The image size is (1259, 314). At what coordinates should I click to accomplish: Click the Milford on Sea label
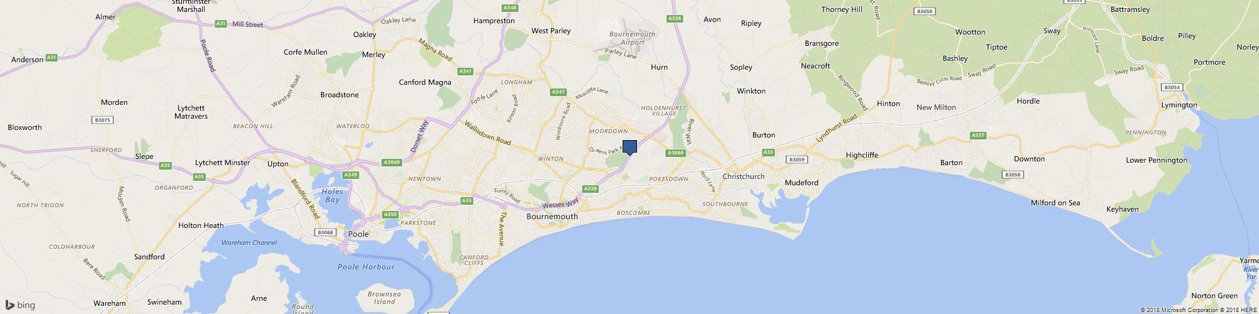pyautogui.click(x=1055, y=203)
